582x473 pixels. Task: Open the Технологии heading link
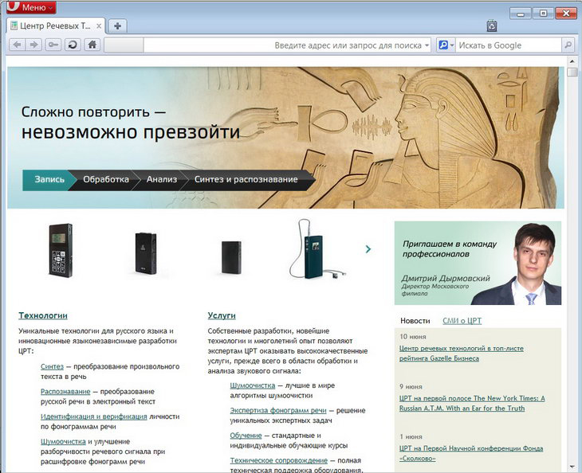point(43,315)
